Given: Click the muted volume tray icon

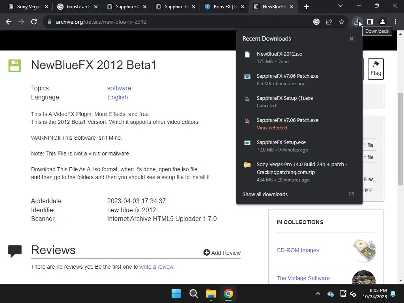Looking at the screenshot, I should point(353,294).
